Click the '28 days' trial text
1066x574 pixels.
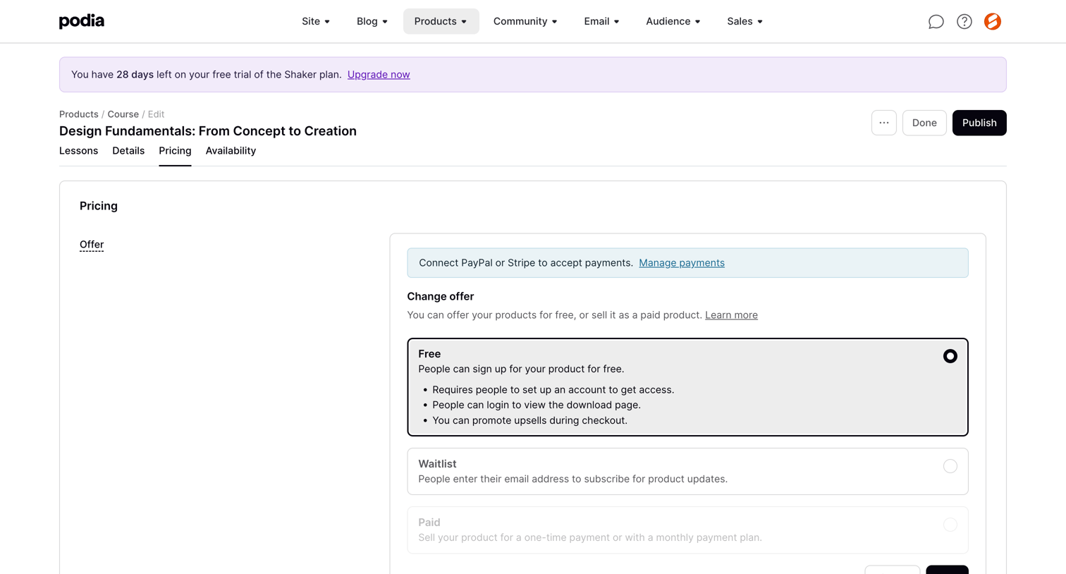pyautogui.click(x=135, y=75)
